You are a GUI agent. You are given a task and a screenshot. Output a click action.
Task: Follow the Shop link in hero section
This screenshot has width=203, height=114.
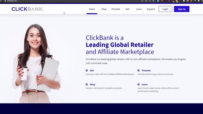coord(92,85)
